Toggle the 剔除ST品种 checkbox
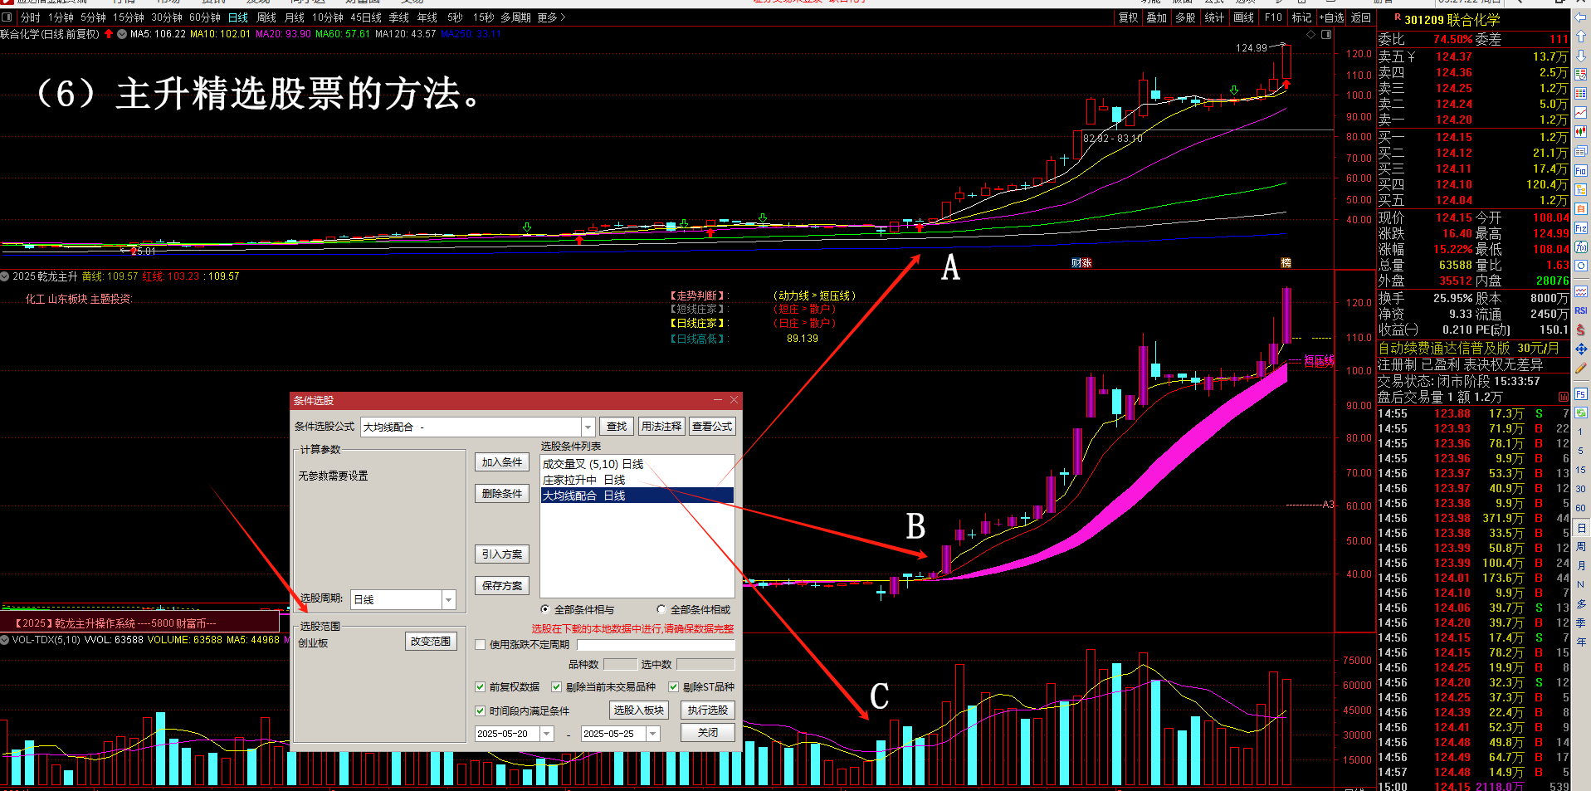This screenshot has height=791, width=1591. coord(674,686)
